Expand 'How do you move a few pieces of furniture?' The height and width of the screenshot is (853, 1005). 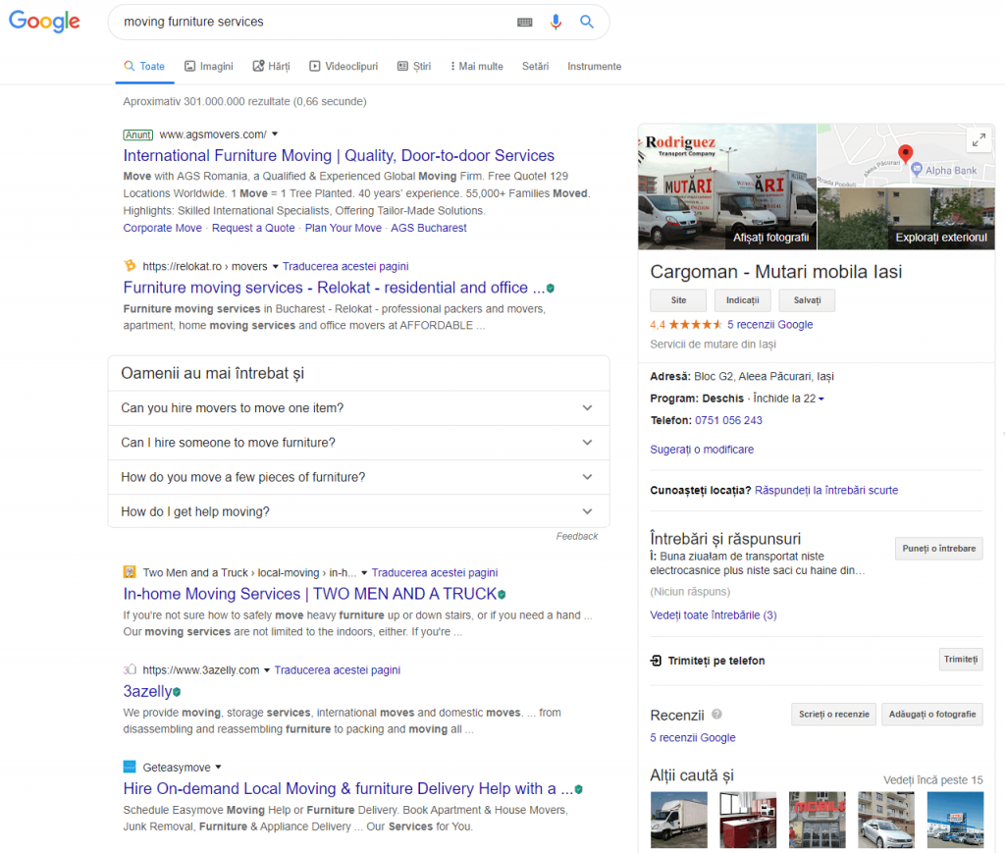tap(359, 477)
